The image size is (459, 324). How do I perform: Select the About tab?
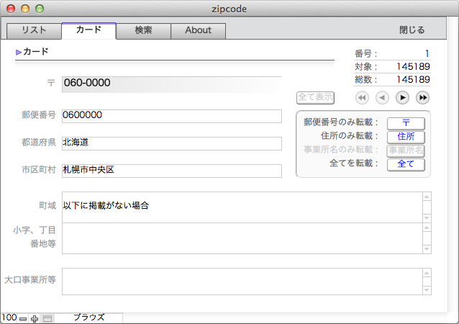pos(198,30)
